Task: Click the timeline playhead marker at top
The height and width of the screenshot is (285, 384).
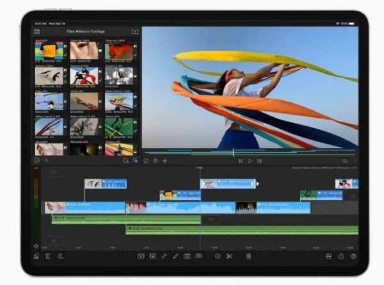Action: (200, 168)
